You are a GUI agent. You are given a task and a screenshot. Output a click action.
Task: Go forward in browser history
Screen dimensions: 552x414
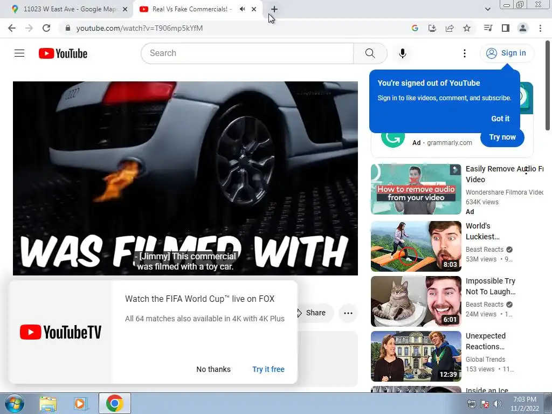[x=29, y=28]
